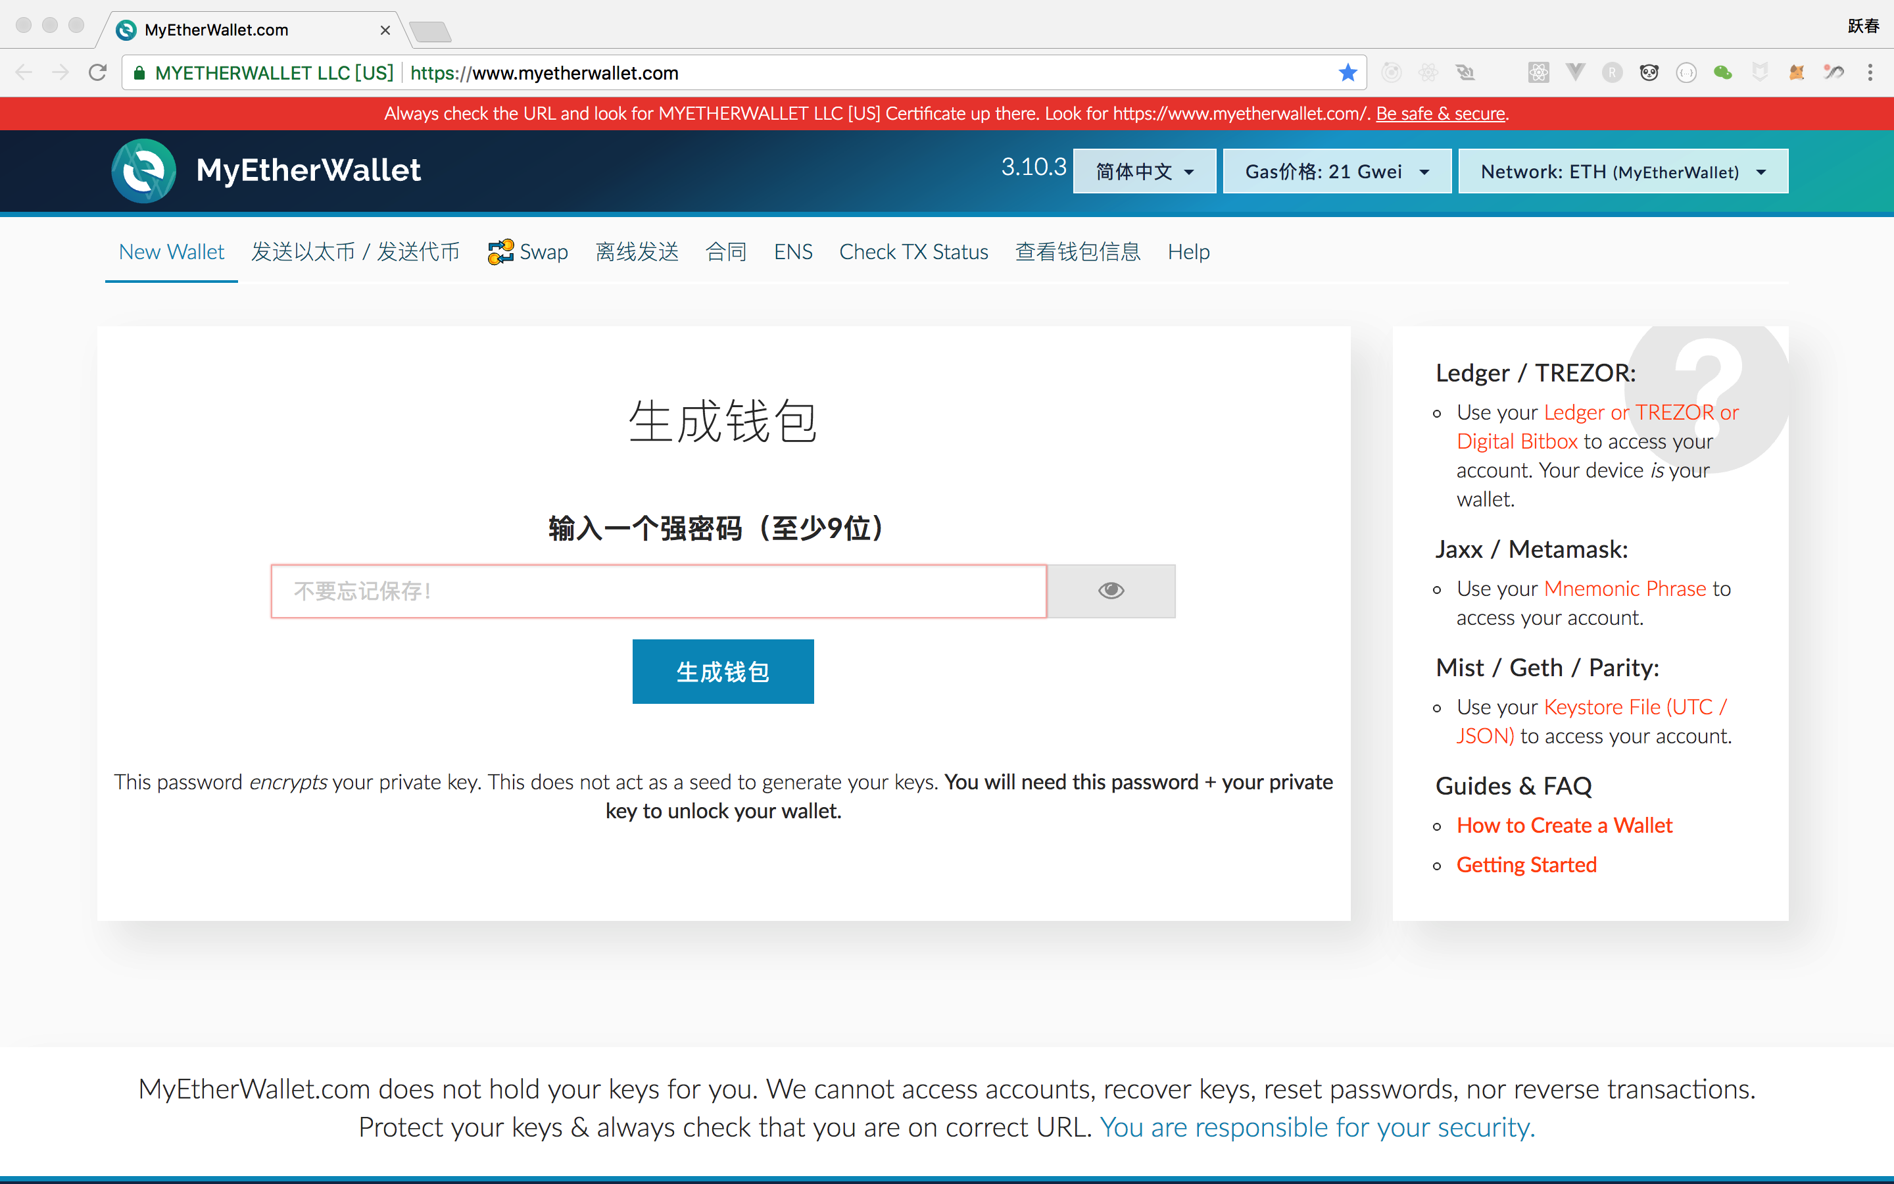Expand the Network ETH dropdown
1894x1184 pixels.
point(1622,171)
